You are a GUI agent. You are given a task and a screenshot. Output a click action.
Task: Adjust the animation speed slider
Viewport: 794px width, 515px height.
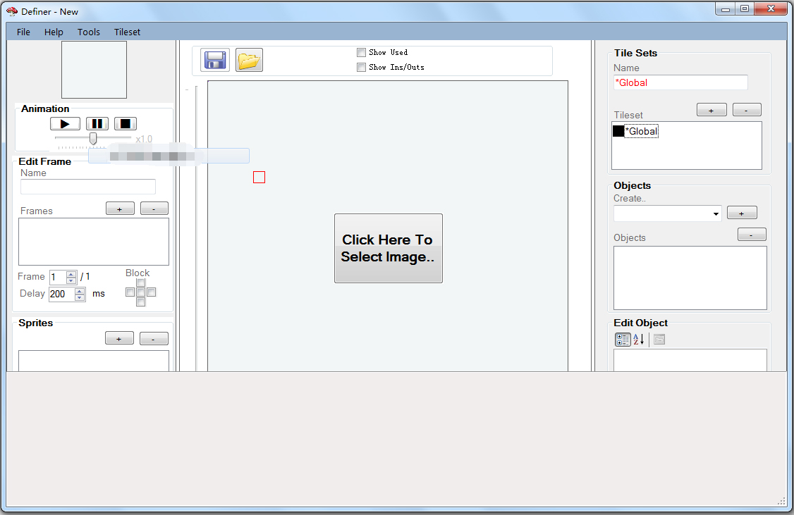[x=93, y=138]
